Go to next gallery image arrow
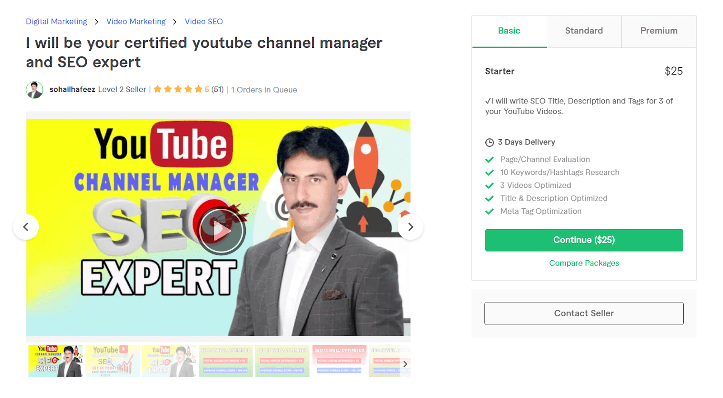 [410, 227]
